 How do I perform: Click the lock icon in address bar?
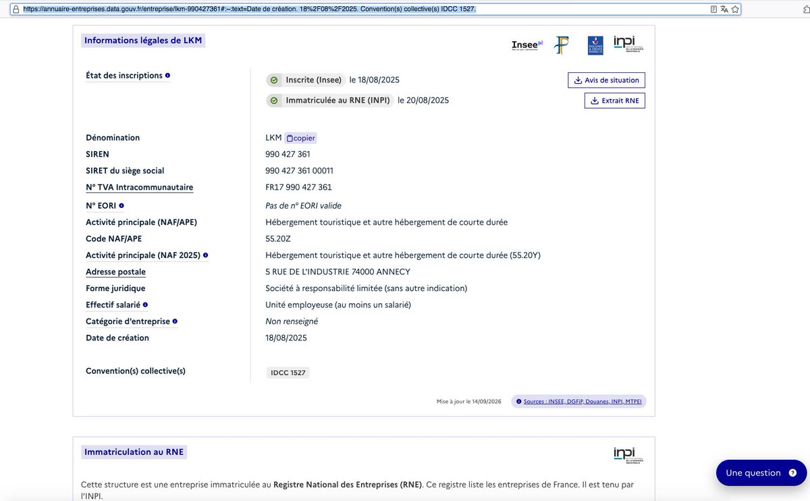[x=16, y=9]
